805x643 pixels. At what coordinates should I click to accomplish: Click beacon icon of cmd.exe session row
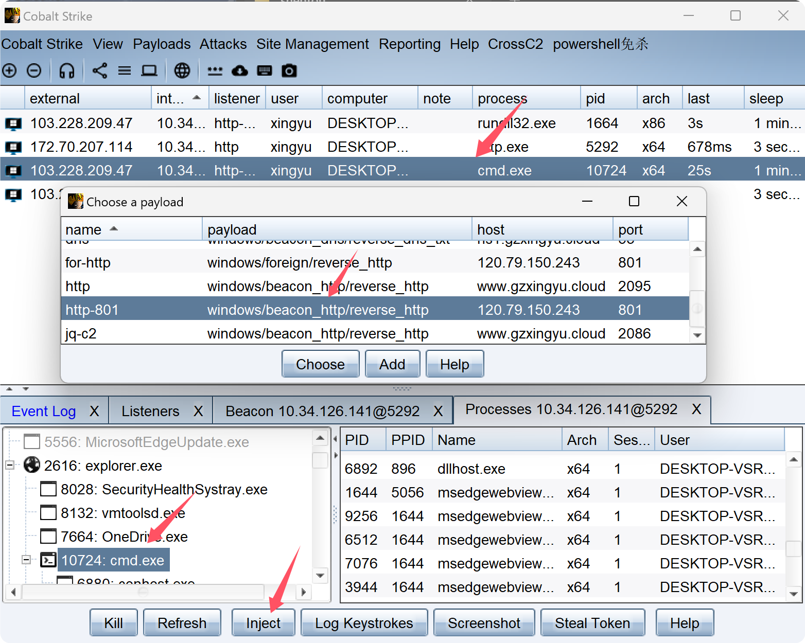tap(13, 171)
